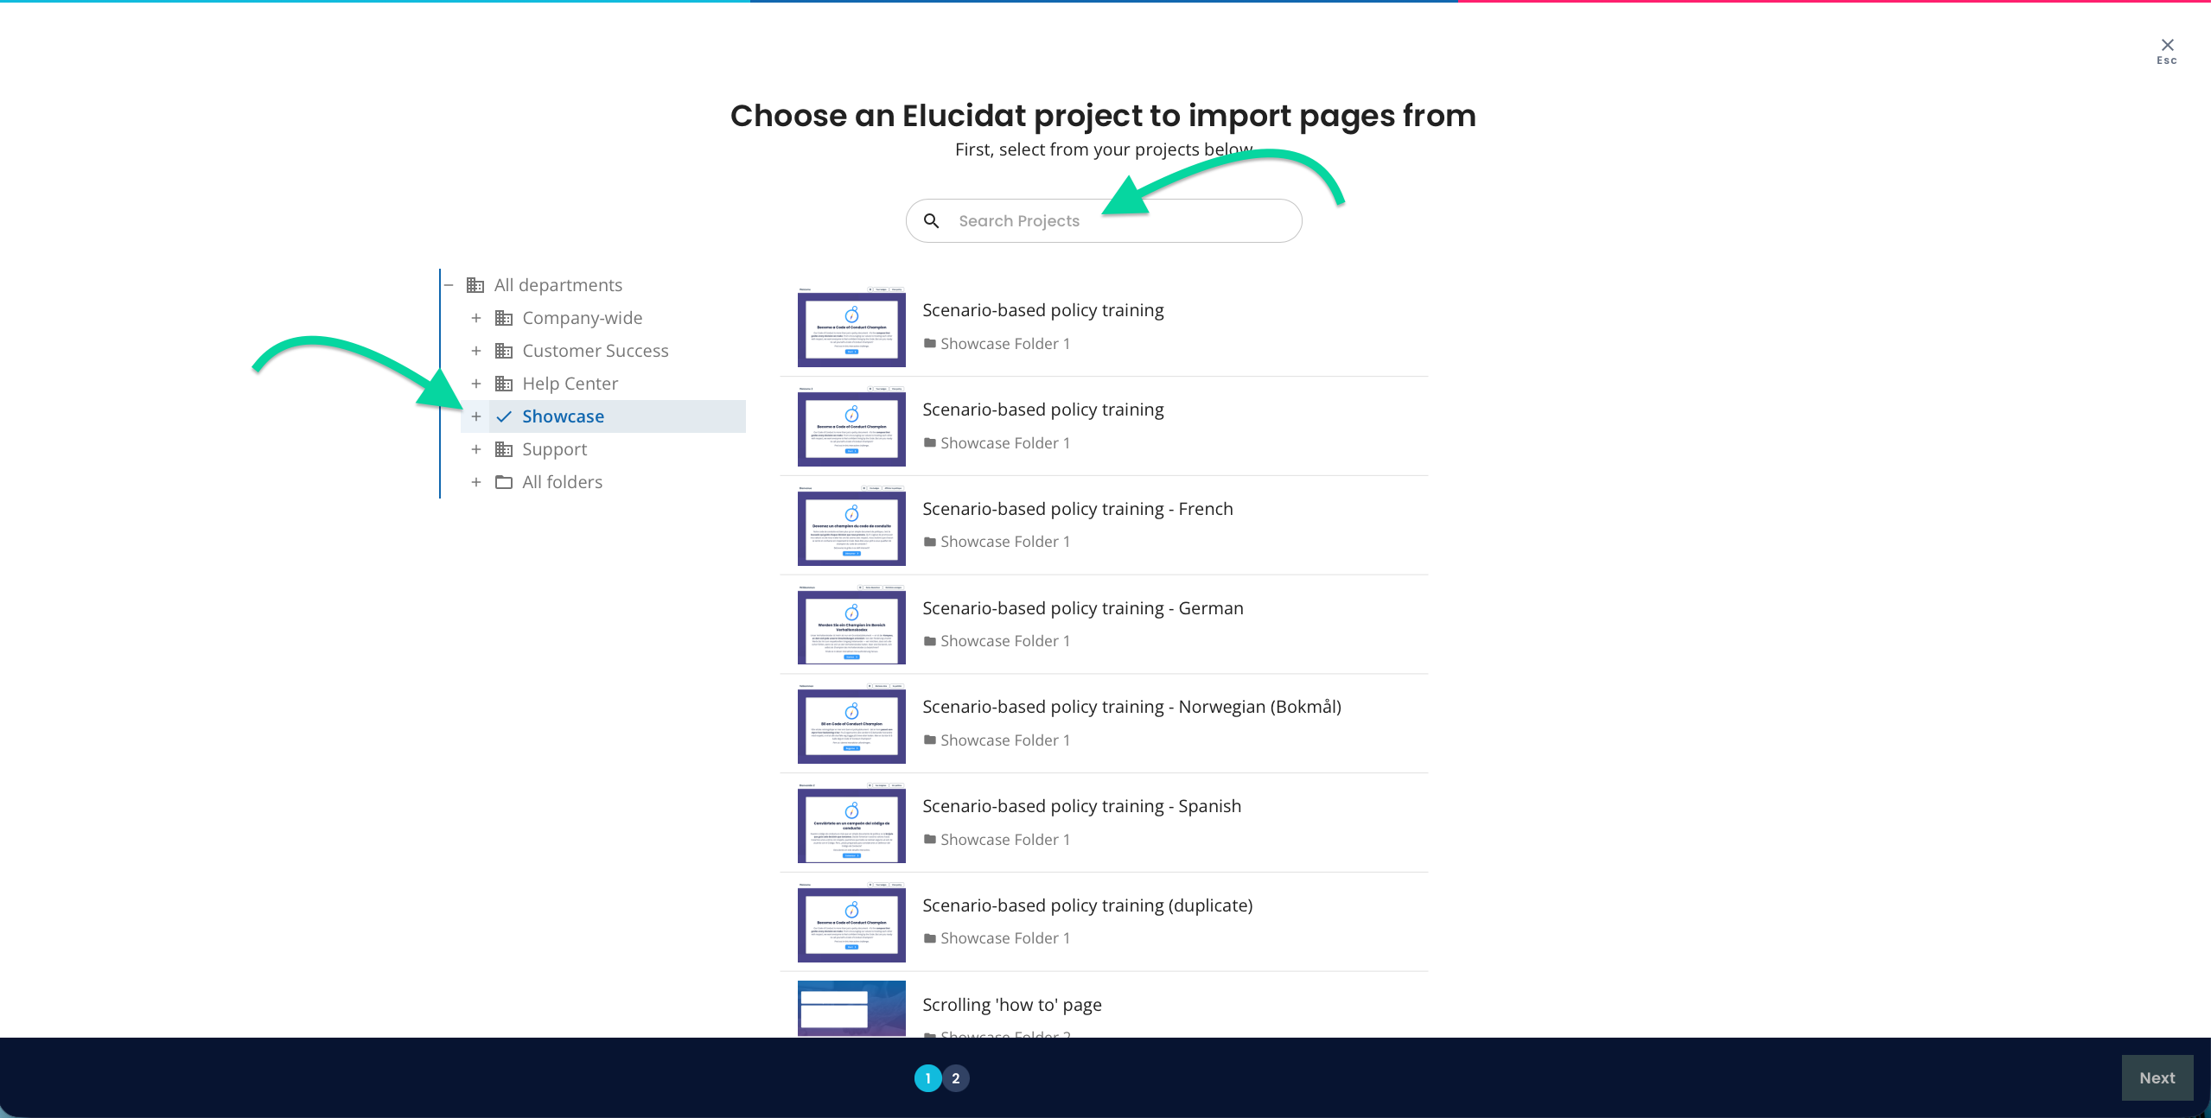
Task: Click the Norwegian (Bokmål) project thumbnail
Action: click(851, 723)
